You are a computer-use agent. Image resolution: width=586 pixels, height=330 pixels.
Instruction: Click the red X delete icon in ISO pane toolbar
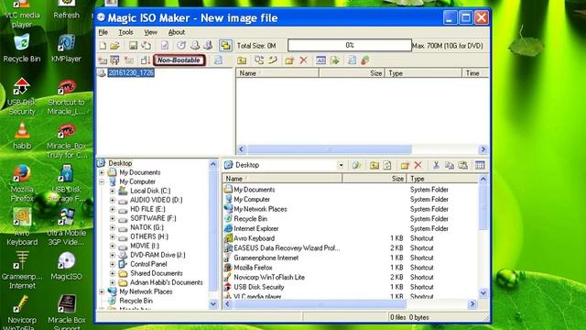(303, 60)
